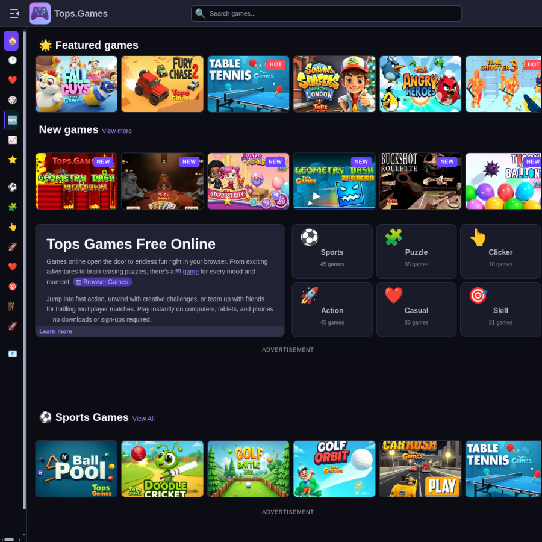This screenshot has height=542, width=542.
Task: Open the Golf Orbit sports game
Action: [334, 469]
